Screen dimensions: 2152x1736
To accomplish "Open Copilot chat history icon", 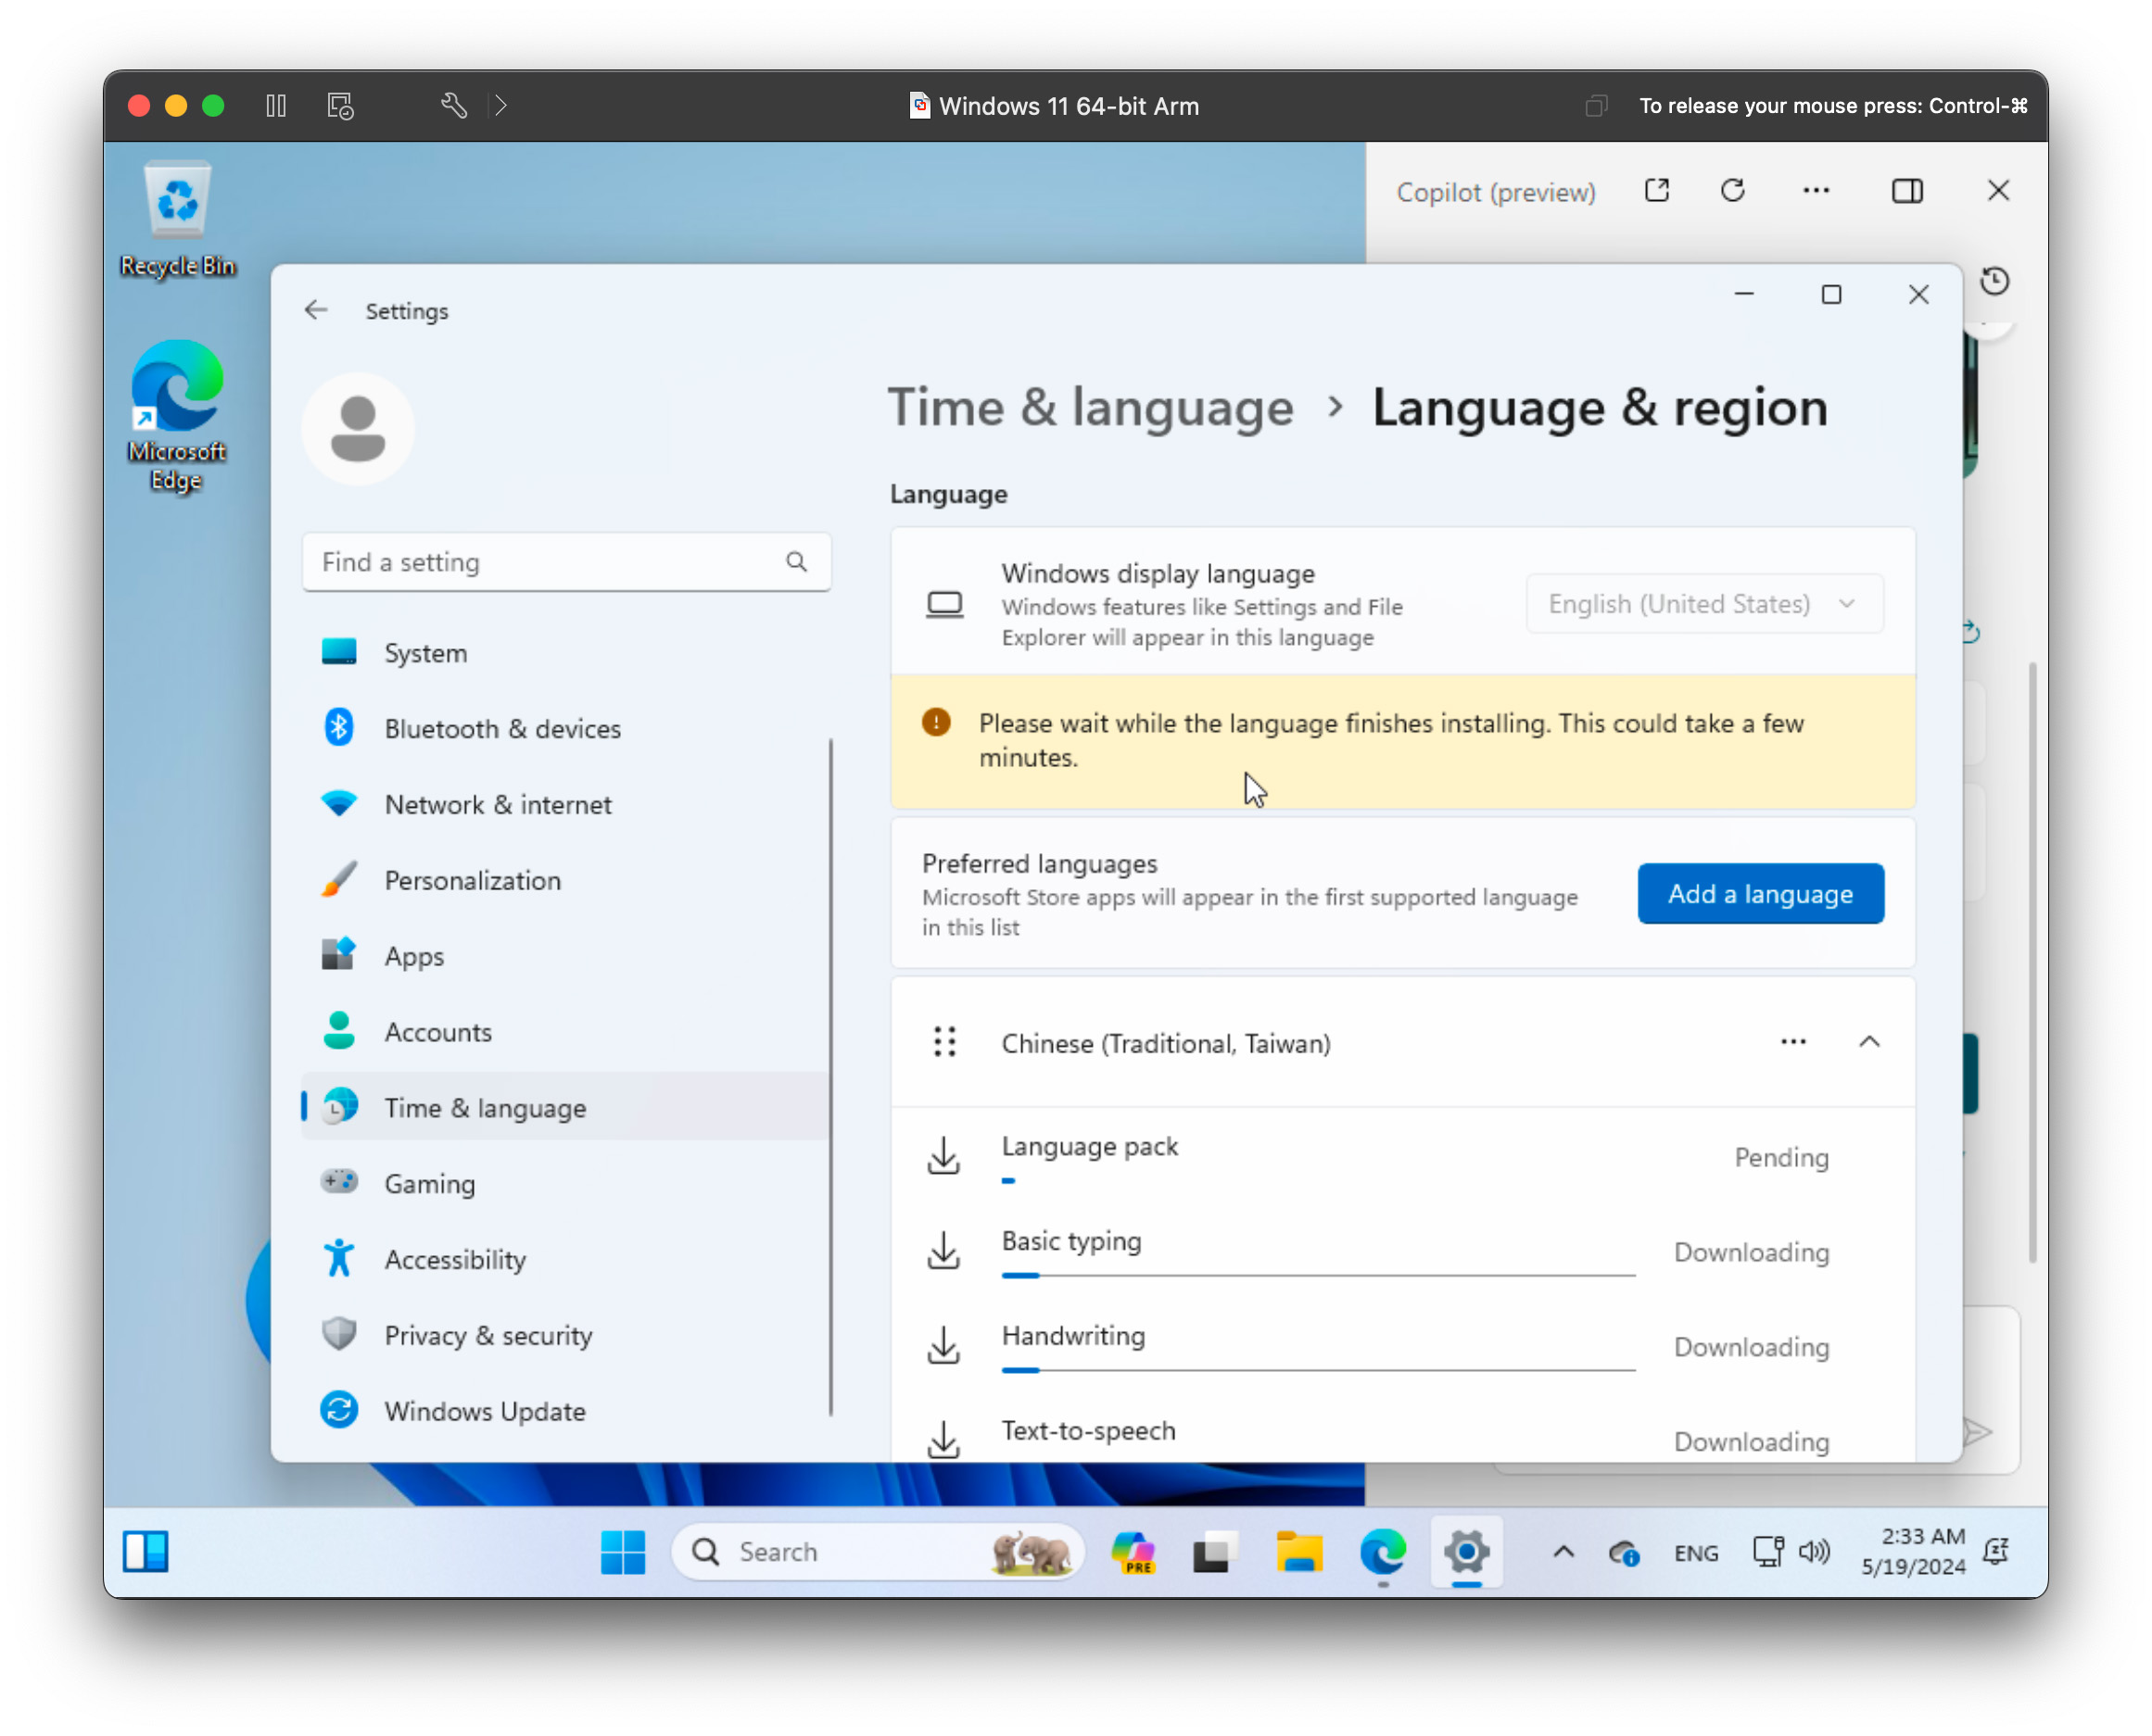I will click(x=1995, y=281).
